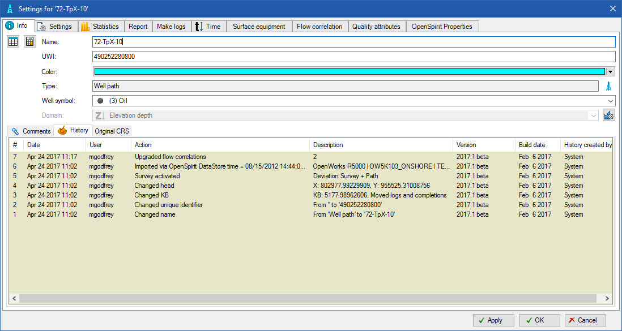
Task: Switch to the Original CRS sub-tab
Action: pos(112,131)
